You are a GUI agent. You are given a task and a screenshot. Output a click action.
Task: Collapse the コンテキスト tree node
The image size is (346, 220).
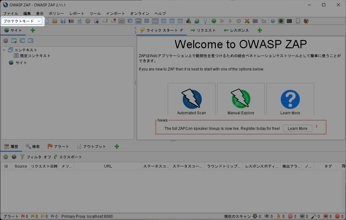[4, 50]
